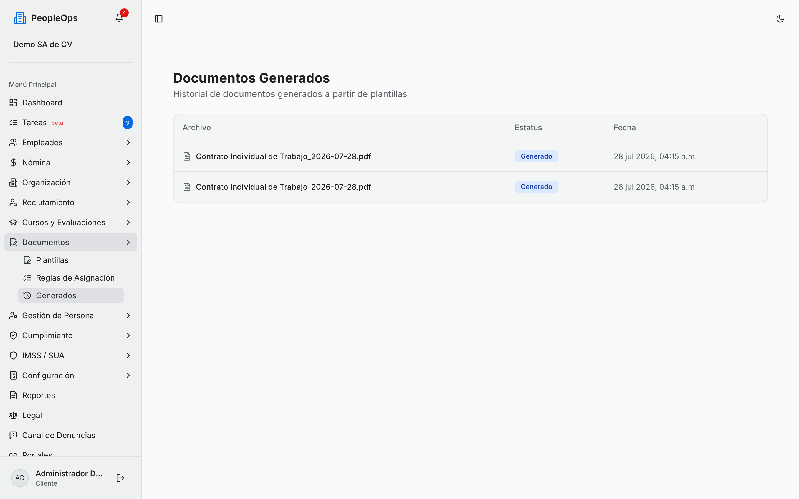Expand the Configuración submenu chevron
Viewport: 799px width, 499px height.
(x=128, y=376)
